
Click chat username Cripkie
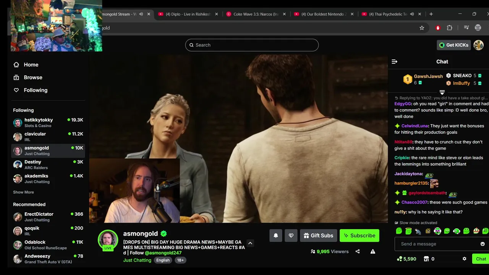pos(402,158)
